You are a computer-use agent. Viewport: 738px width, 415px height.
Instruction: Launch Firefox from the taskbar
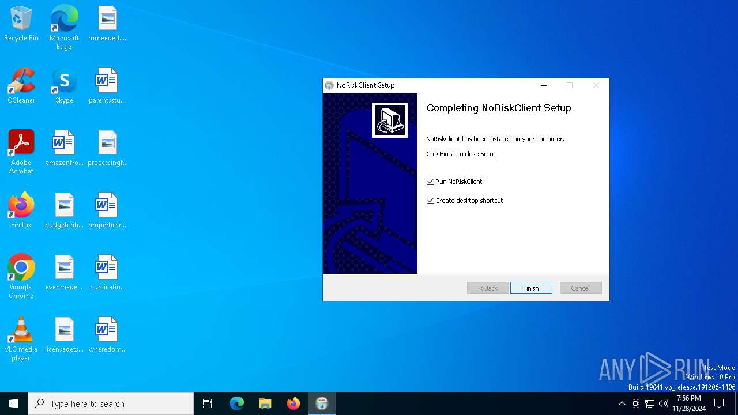(293, 403)
